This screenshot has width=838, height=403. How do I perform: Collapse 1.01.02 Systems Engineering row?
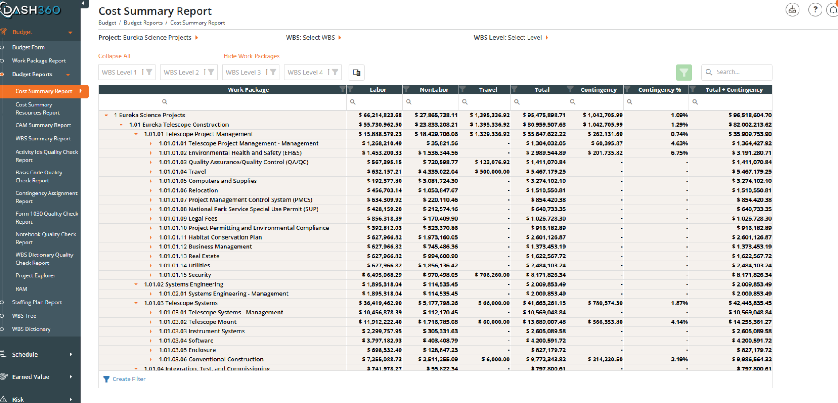click(136, 284)
